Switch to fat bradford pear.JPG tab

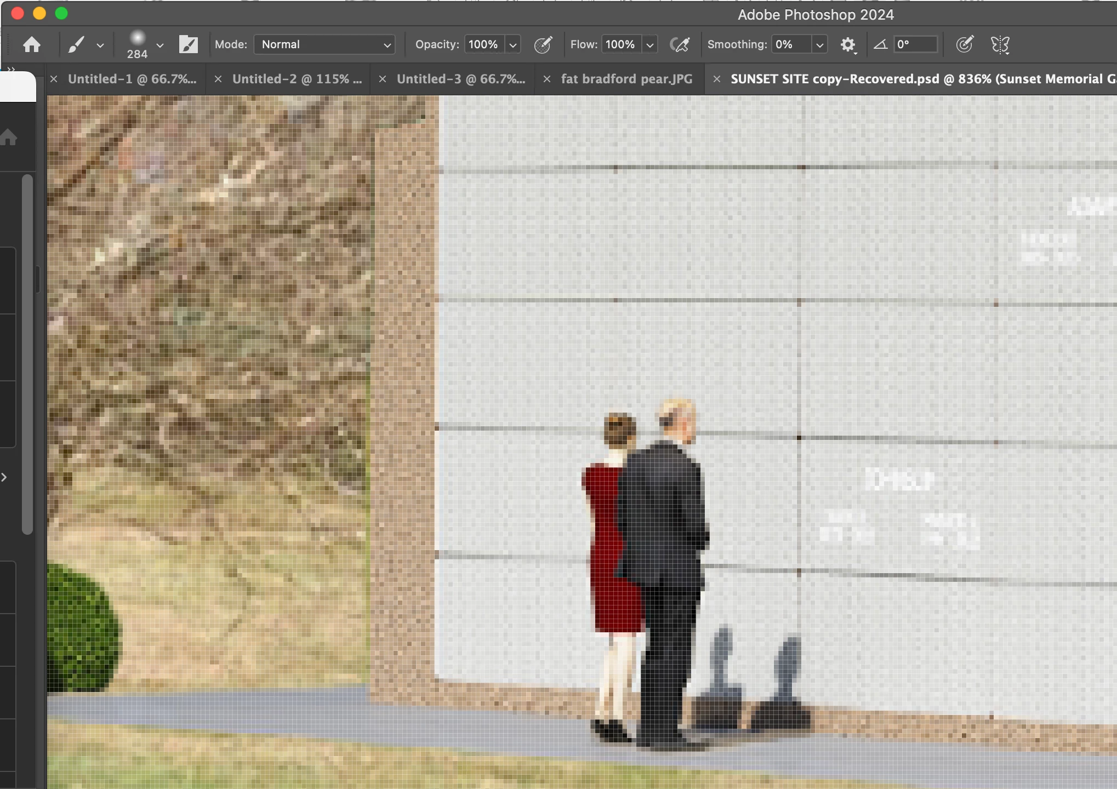[626, 79]
